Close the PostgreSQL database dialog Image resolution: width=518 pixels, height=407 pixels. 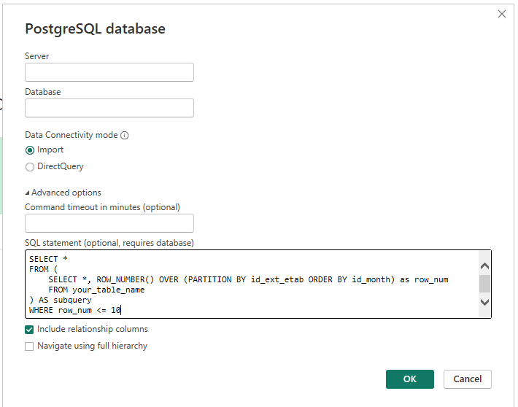coord(502,14)
